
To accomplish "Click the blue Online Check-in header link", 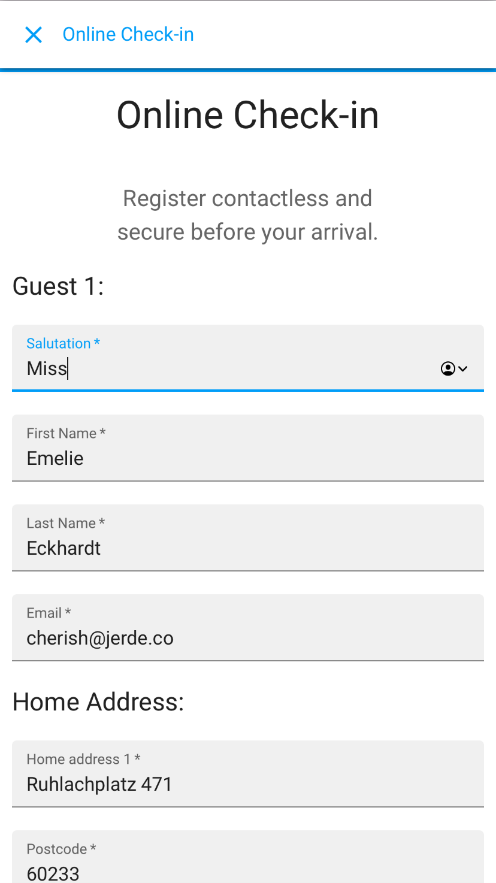I will (x=128, y=35).
